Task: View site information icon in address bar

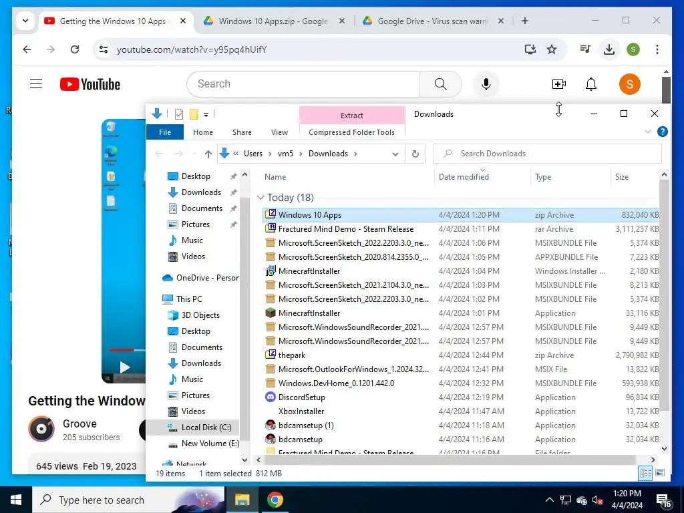Action: coord(104,49)
